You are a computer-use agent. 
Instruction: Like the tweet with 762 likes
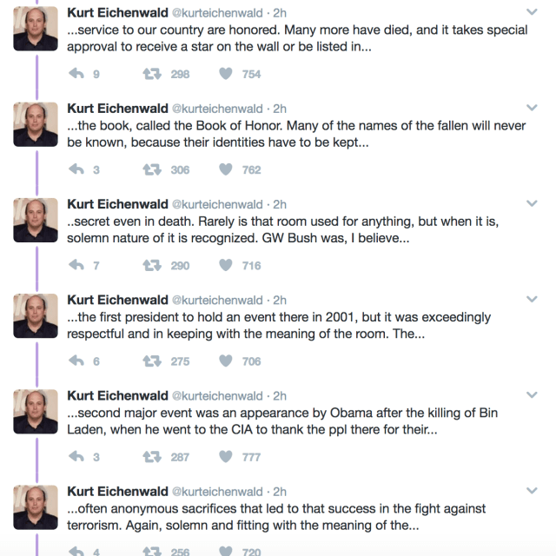(x=226, y=169)
